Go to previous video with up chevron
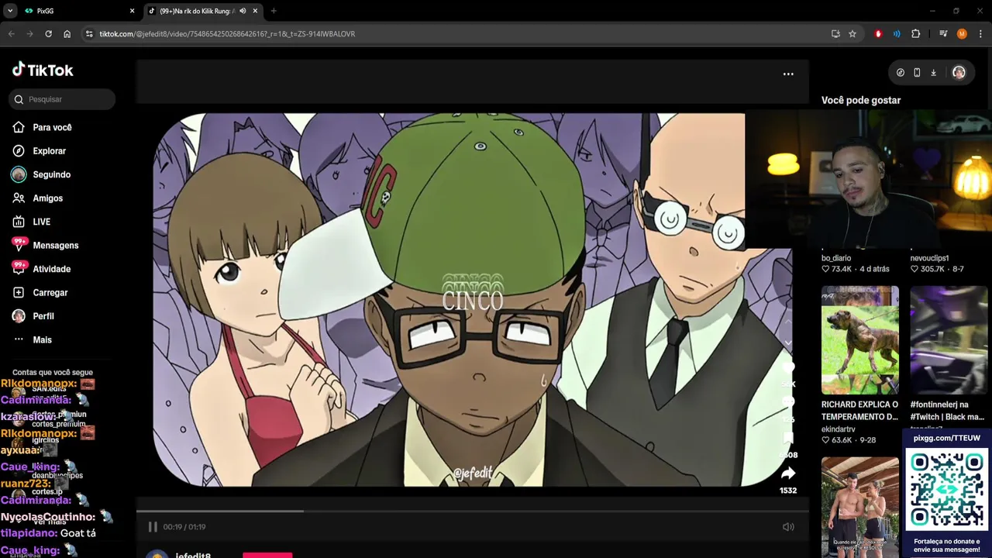Viewport: 992px width, 558px height. (788, 321)
